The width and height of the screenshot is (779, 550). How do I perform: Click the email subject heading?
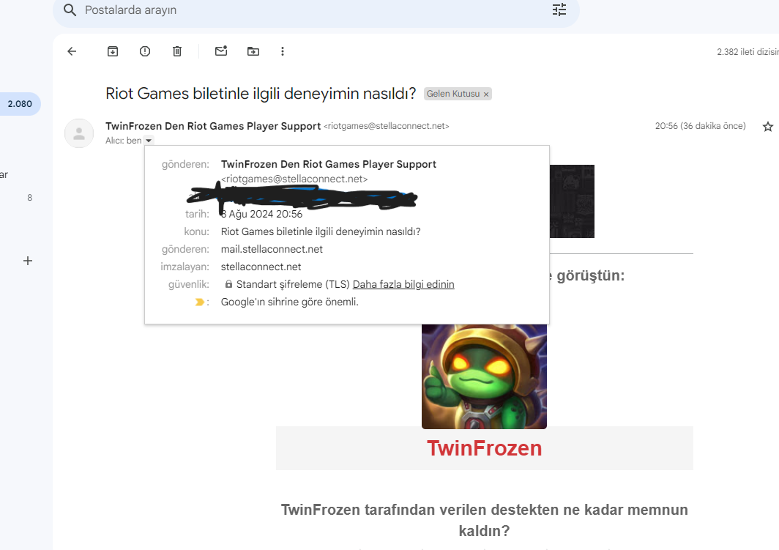click(261, 94)
